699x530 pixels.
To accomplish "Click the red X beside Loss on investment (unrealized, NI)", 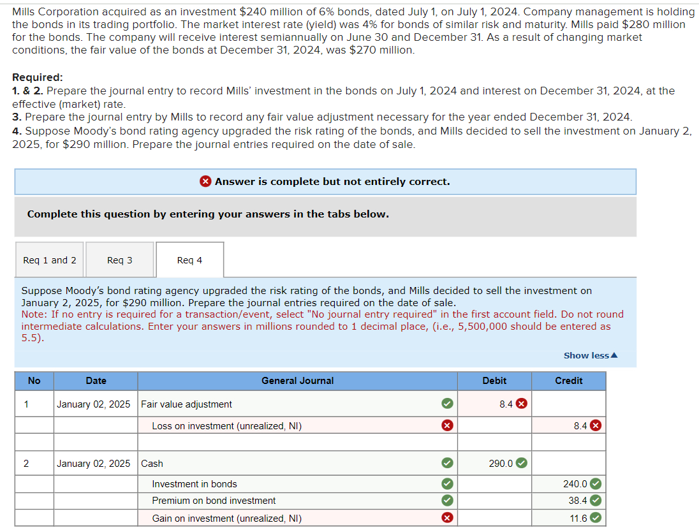I will [x=446, y=425].
